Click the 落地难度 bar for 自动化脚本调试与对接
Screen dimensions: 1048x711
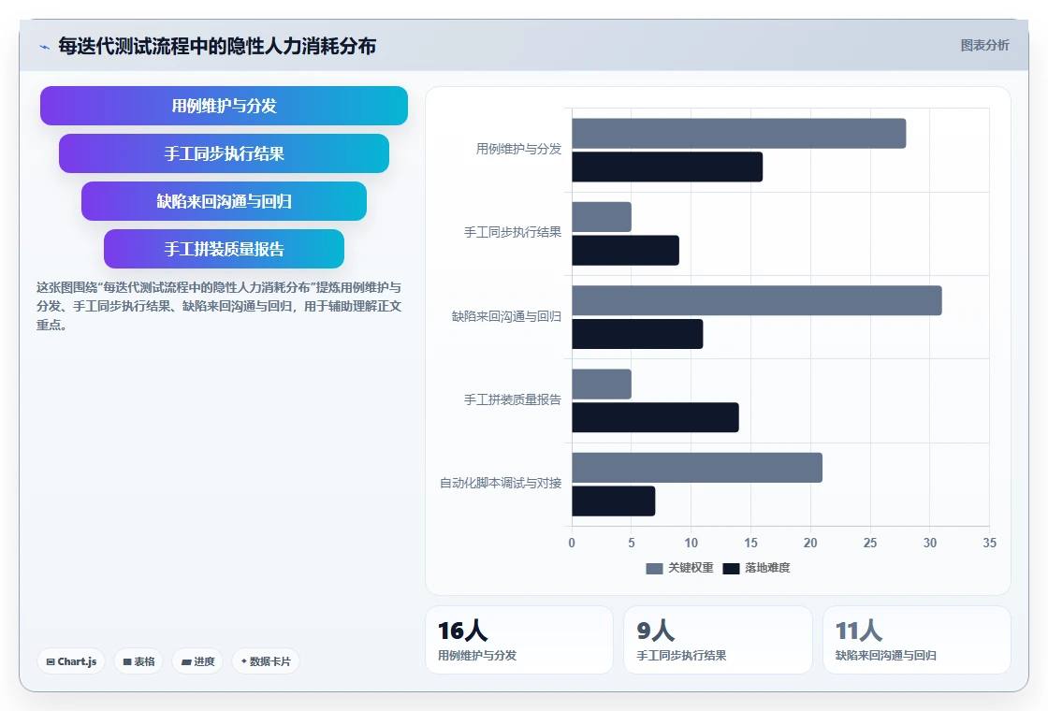coord(614,501)
